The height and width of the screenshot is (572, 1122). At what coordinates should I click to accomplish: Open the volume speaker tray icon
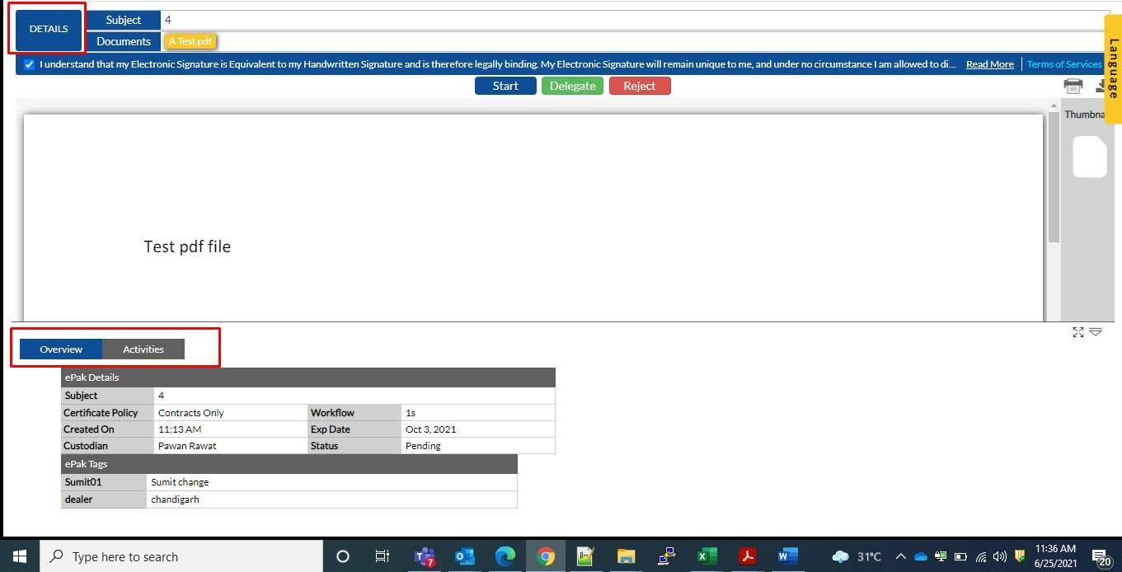[x=1000, y=556]
